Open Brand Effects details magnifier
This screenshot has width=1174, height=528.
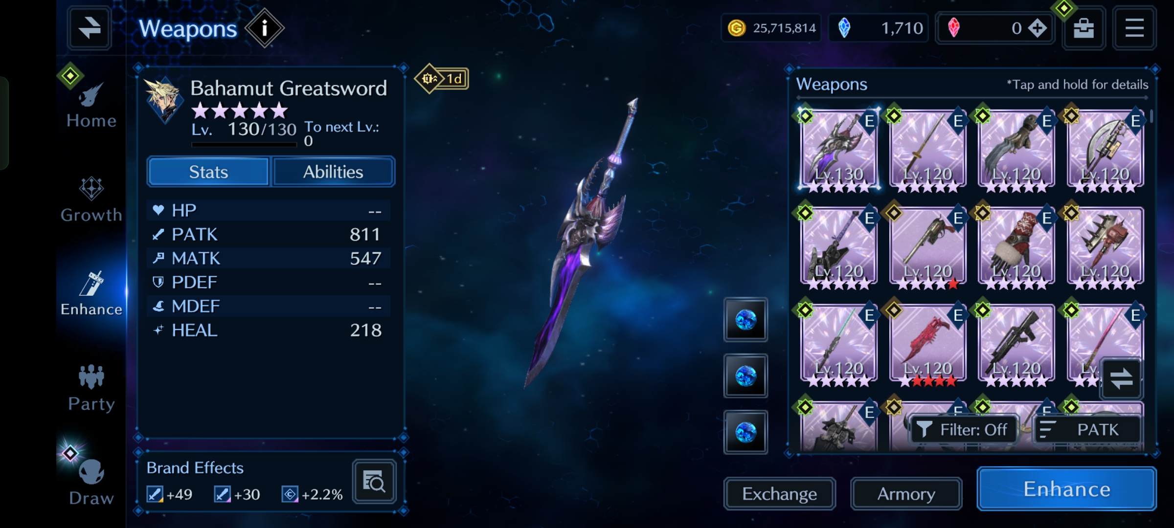coord(374,482)
